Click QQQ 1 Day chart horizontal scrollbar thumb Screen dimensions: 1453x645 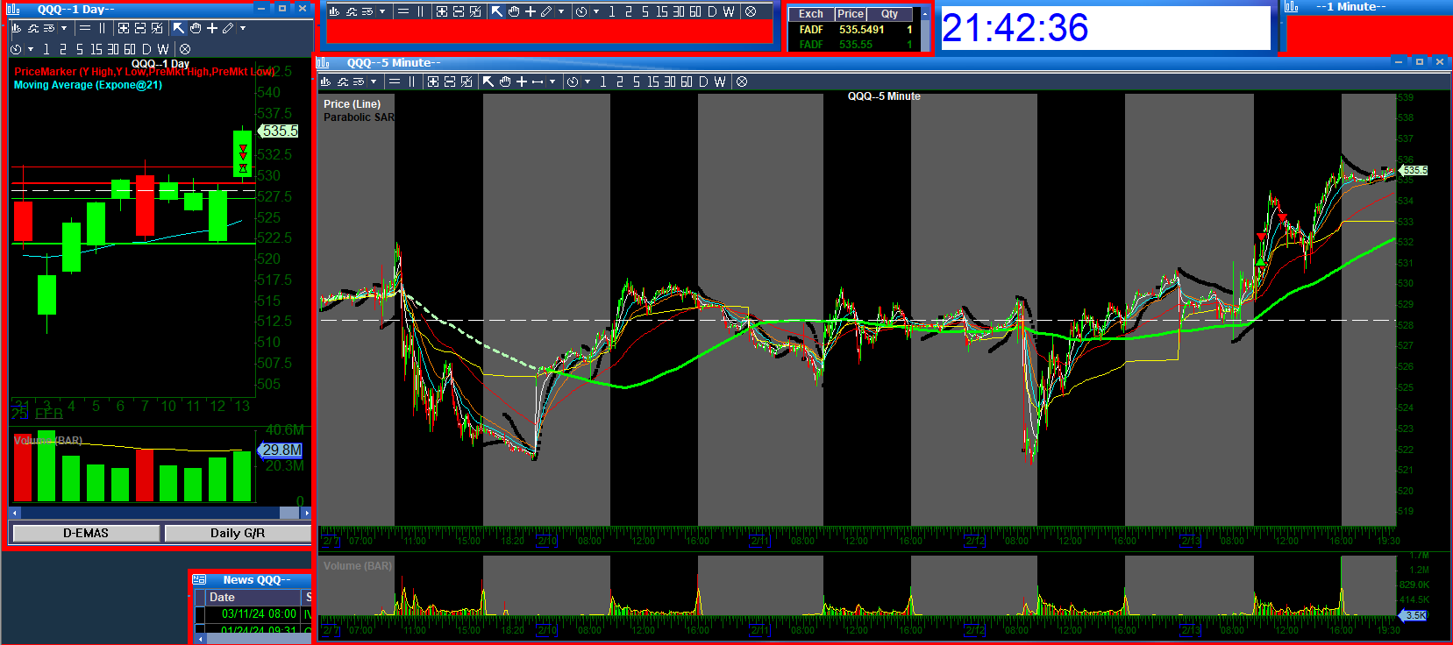pyautogui.click(x=288, y=513)
